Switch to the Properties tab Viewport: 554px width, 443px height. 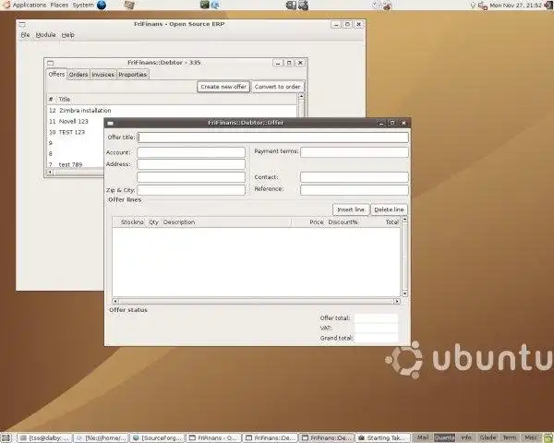pos(132,75)
